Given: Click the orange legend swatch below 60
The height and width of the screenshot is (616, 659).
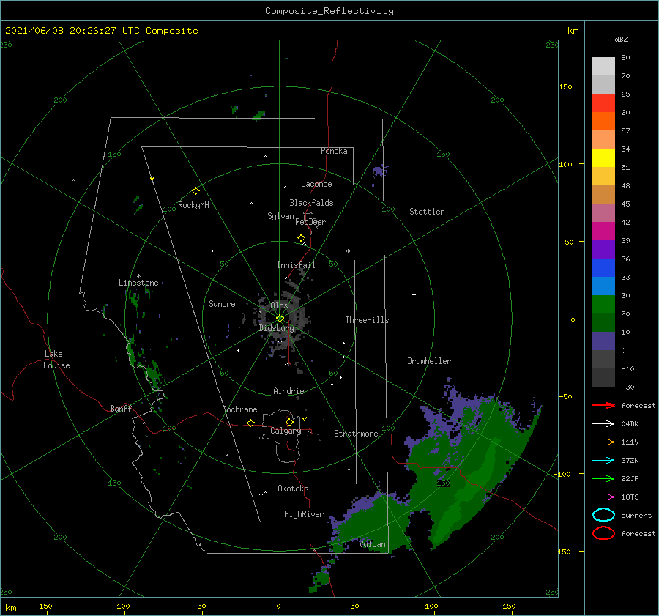Looking at the screenshot, I should click(603, 121).
